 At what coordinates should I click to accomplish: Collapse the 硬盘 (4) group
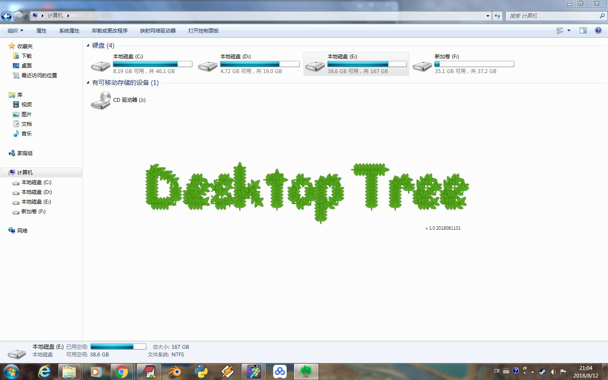pyautogui.click(x=88, y=46)
